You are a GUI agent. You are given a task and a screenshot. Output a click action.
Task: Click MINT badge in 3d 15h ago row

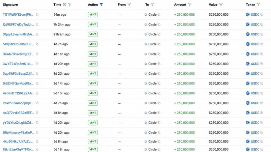tap(93, 93)
